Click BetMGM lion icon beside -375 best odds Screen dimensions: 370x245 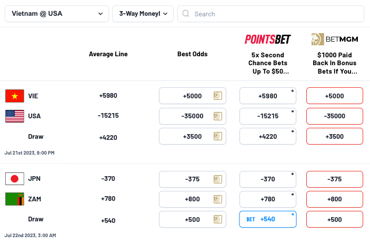(x=218, y=179)
